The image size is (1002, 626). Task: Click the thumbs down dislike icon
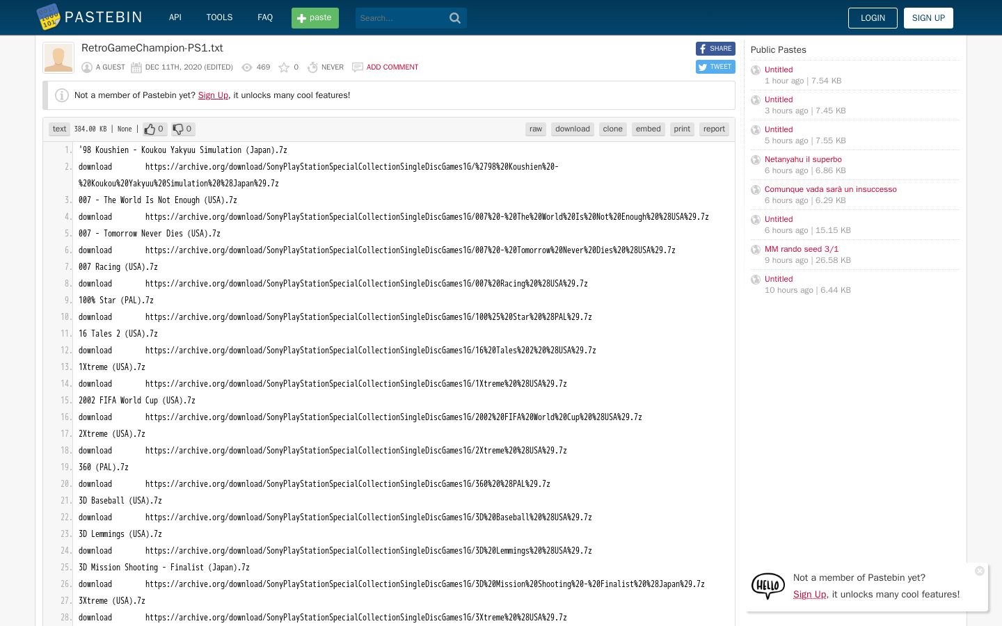(178, 129)
